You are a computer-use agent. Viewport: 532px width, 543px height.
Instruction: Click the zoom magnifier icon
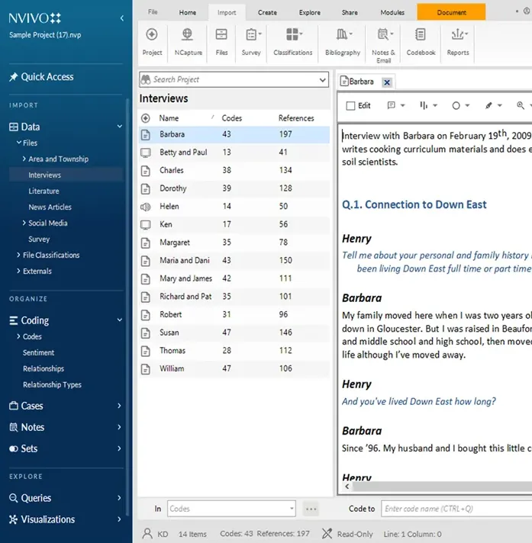(521, 105)
